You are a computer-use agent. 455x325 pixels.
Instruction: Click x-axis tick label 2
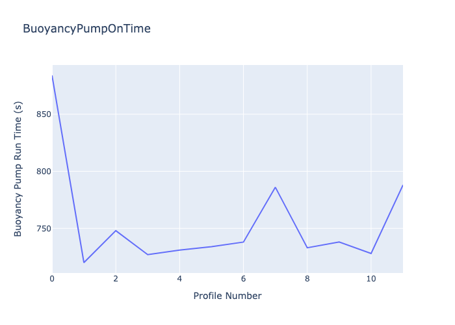click(116, 278)
